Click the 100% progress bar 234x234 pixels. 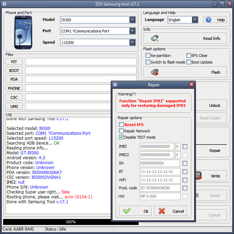pos(71,222)
